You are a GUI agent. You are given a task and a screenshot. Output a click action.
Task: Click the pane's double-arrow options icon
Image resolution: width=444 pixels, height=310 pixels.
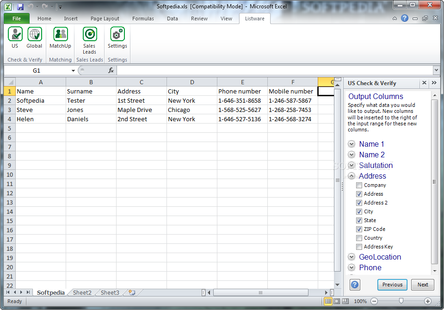(434, 83)
